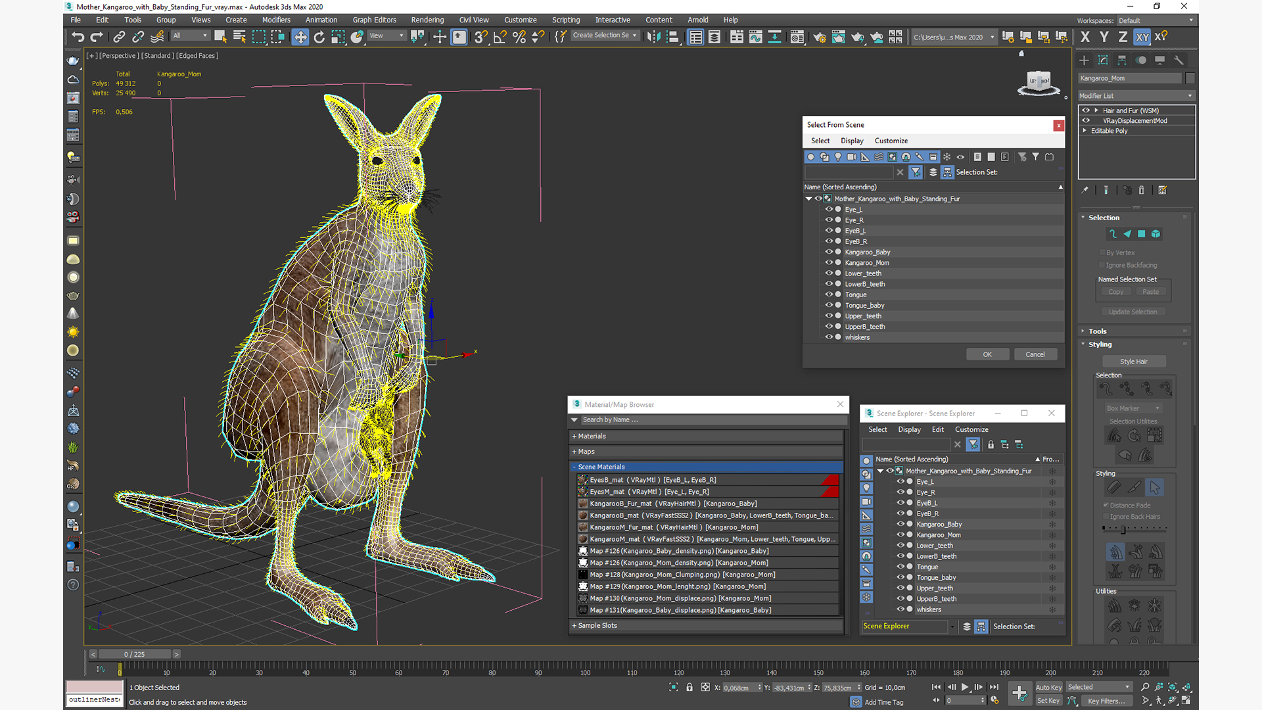Screen dimensions: 1262x710
Task: Jump to the end frame
Action: [994, 687]
